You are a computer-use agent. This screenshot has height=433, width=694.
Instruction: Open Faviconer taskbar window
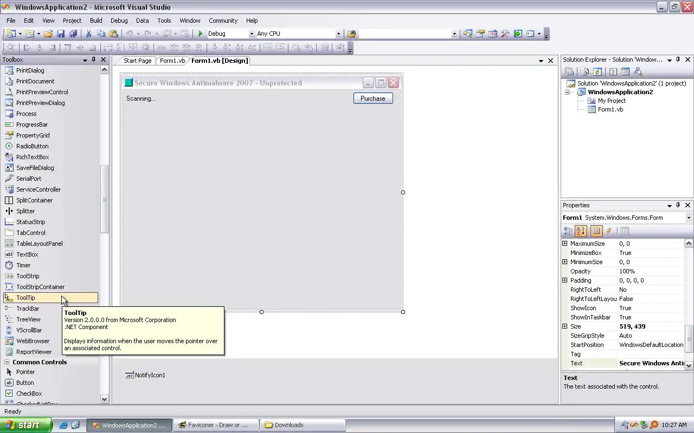point(216,425)
